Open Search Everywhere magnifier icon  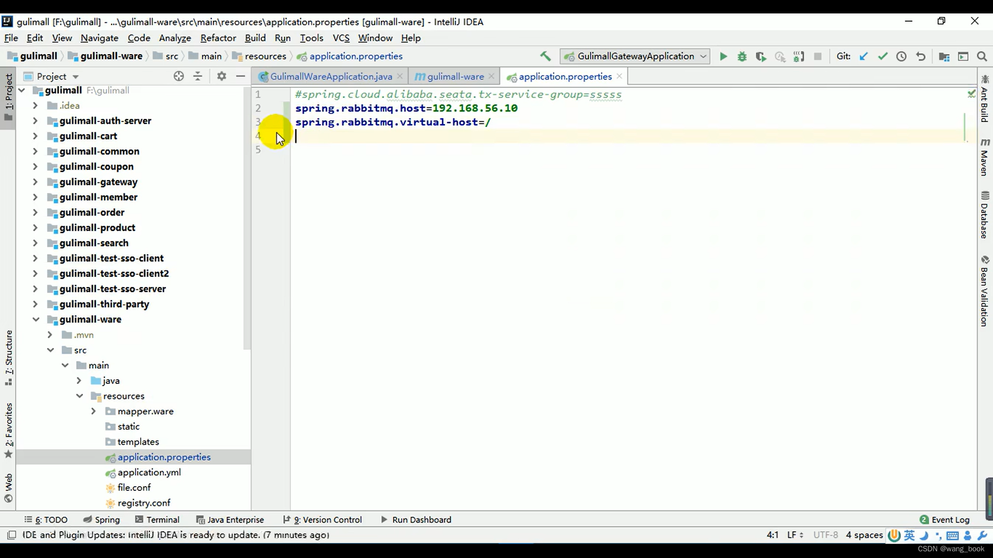coord(982,56)
